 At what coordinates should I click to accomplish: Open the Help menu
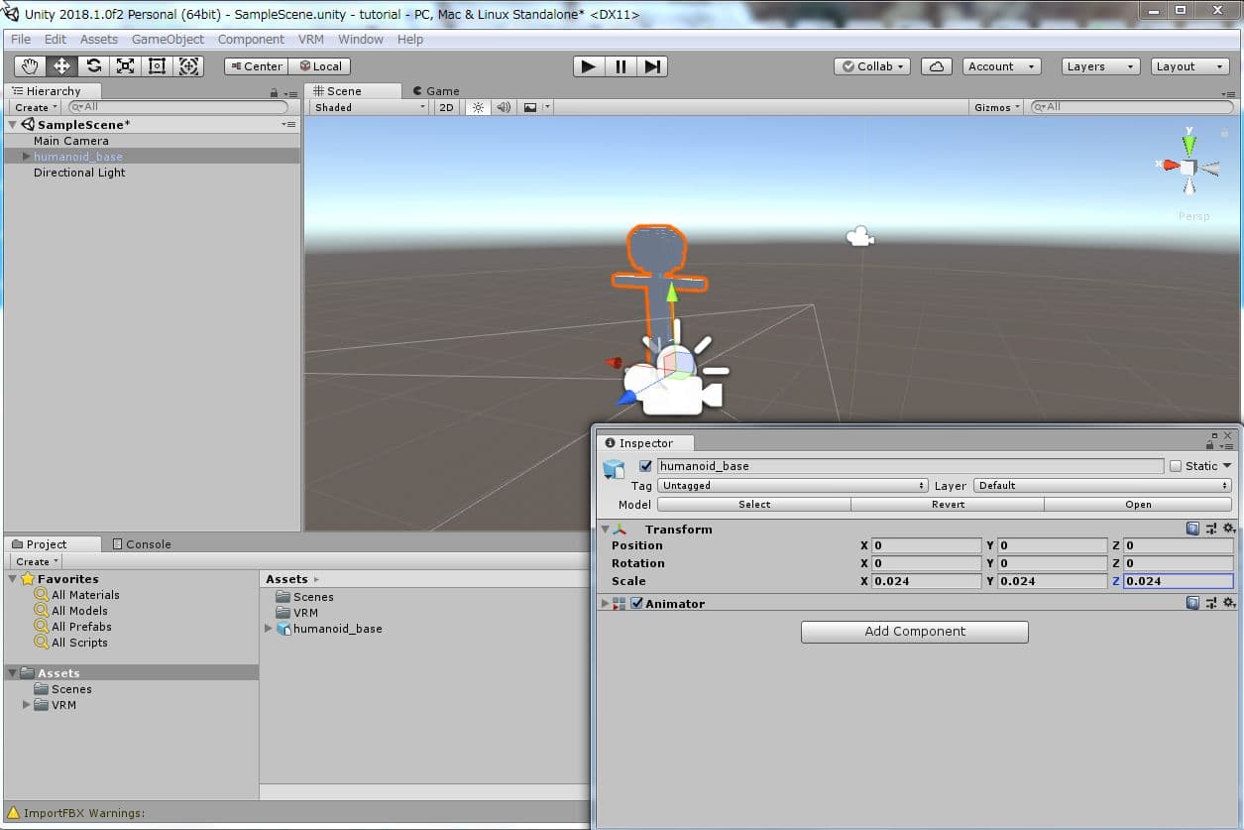410,40
